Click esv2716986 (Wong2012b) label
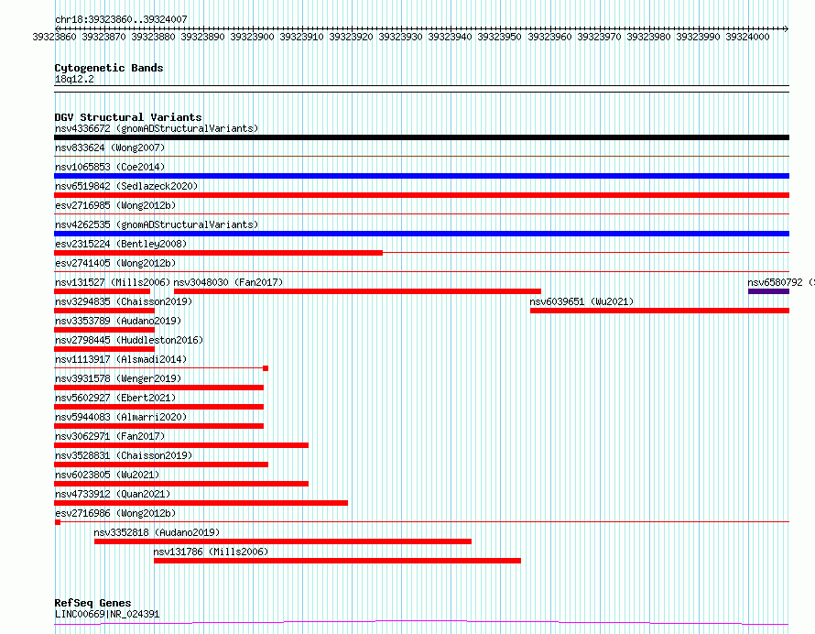The height and width of the screenshot is (634, 815). point(115,513)
